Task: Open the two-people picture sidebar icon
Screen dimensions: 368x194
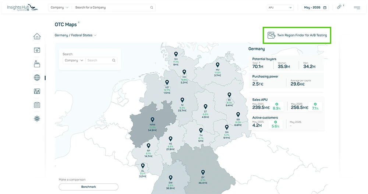Action: [x=37, y=91]
